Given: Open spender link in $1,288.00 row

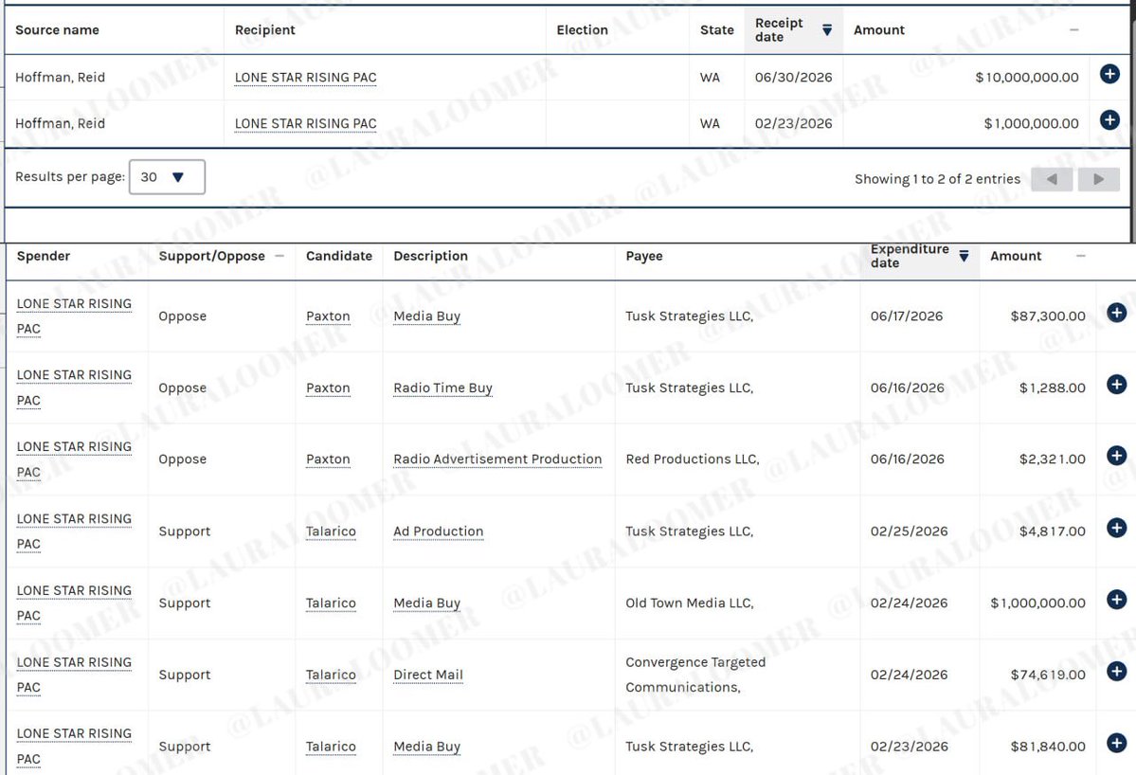Looking at the screenshot, I should [74, 387].
